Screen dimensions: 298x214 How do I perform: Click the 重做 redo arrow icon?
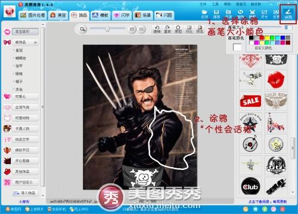click(x=167, y=29)
